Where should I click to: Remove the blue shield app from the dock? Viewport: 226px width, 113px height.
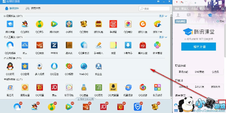coord(141,103)
